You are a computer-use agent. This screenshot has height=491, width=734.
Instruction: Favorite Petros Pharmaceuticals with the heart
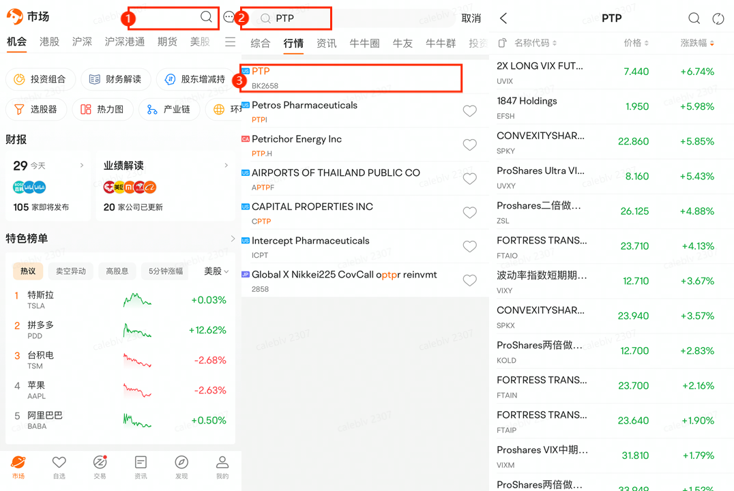pyautogui.click(x=469, y=111)
